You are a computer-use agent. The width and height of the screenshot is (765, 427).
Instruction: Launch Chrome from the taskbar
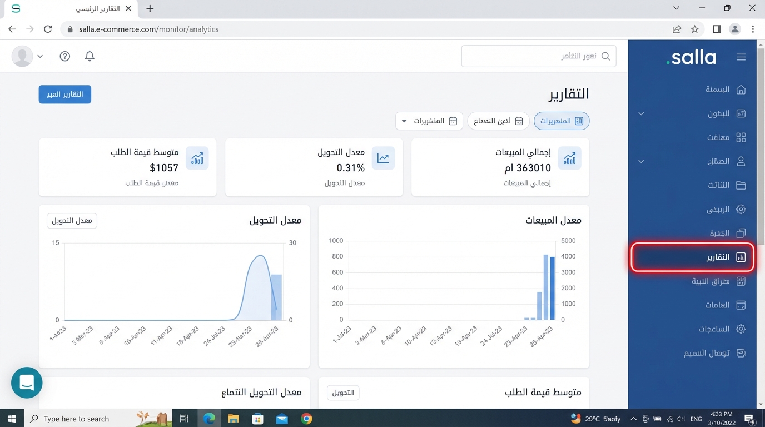point(306,418)
